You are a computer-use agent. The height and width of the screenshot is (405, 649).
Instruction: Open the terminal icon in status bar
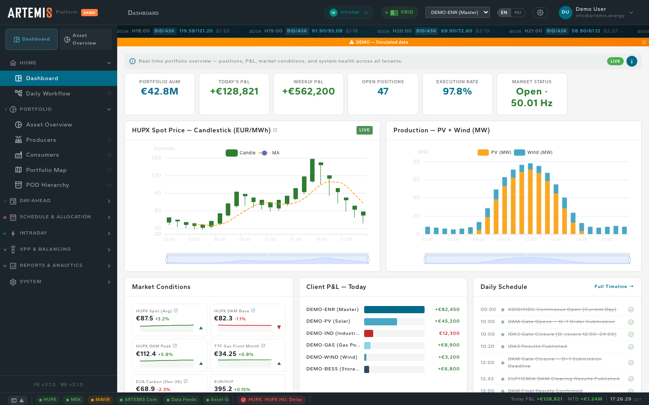coord(14,400)
